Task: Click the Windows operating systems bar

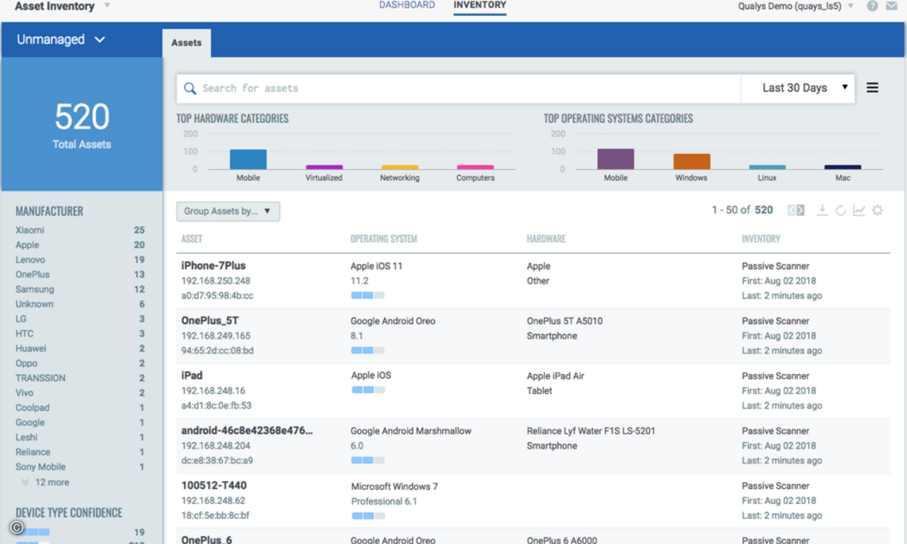Action: pyautogui.click(x=692, y=162)
